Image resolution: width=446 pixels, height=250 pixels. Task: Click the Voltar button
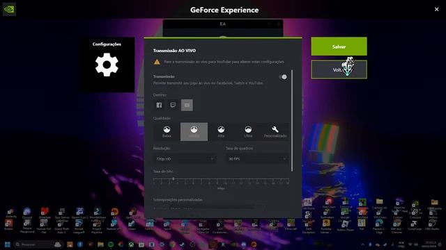[339, 69]
